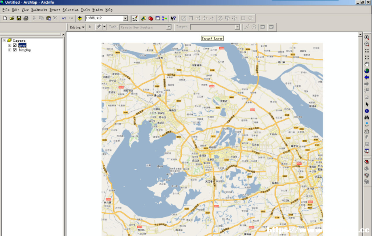Show the Command Line window
Viewport: 372px width, 236px height.
click(x=158, y=18)
